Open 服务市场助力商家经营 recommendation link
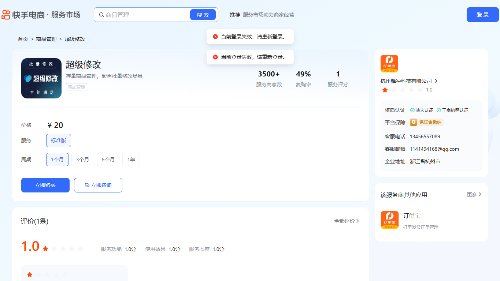Screen dimensions: 500x281 click(x=268, y=15)
